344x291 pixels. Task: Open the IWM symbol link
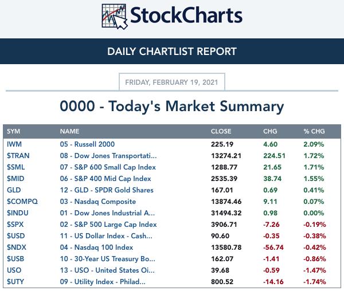point(14,144)
